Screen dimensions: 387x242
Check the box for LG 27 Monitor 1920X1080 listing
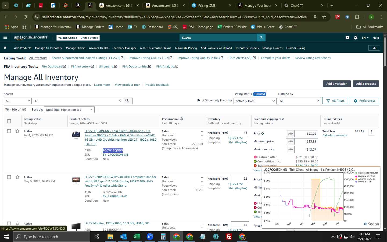coord(9,223)
